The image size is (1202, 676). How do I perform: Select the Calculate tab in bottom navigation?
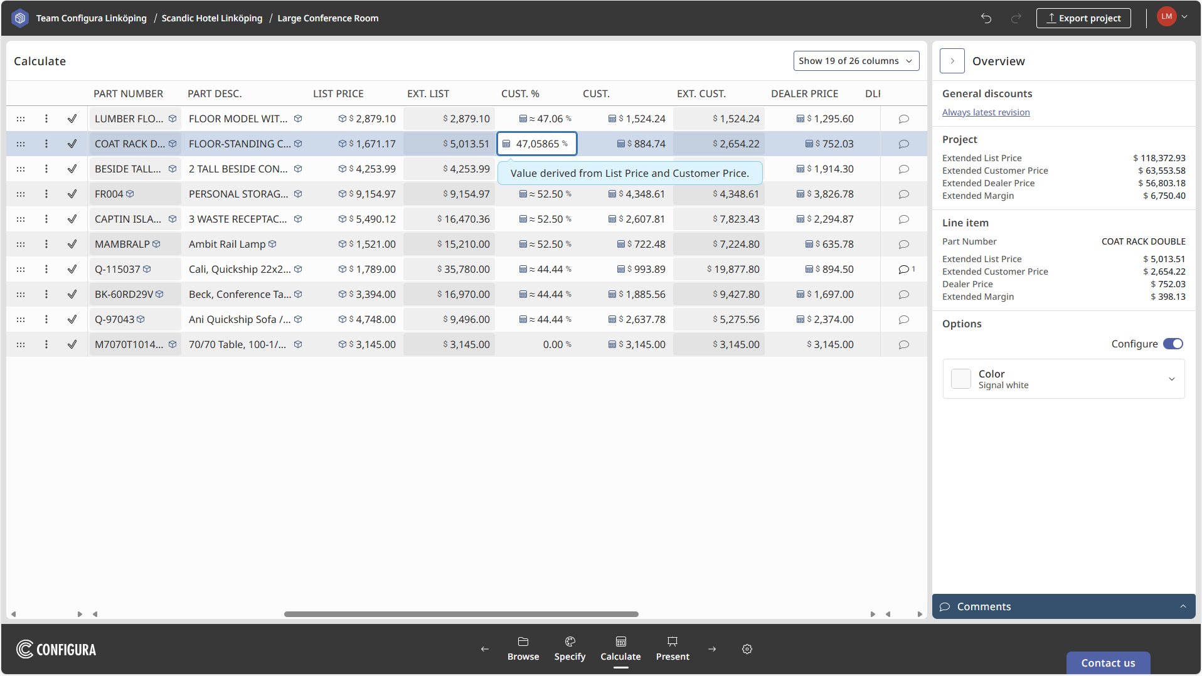point(620,648)
